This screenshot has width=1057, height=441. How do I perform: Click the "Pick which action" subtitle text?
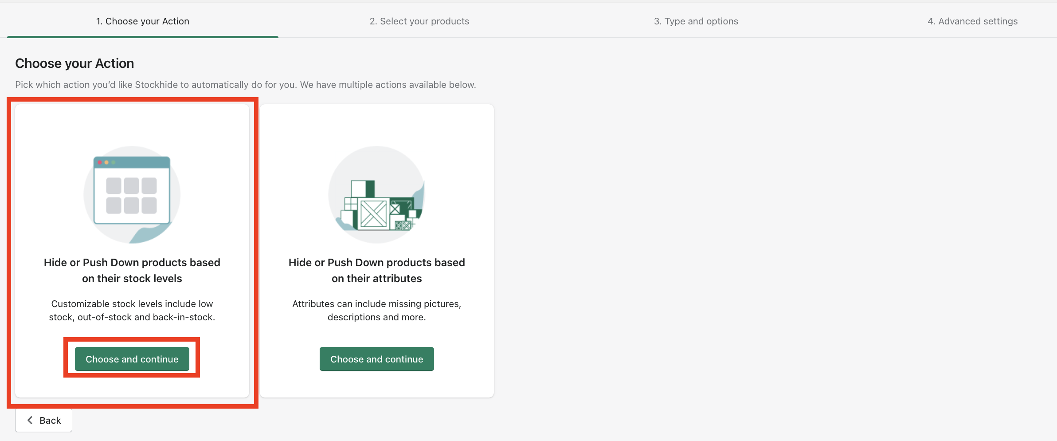[x=245, y=85]
